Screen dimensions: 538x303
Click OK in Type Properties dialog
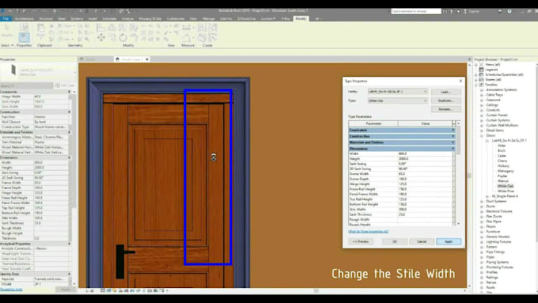[x=395, y=241]
